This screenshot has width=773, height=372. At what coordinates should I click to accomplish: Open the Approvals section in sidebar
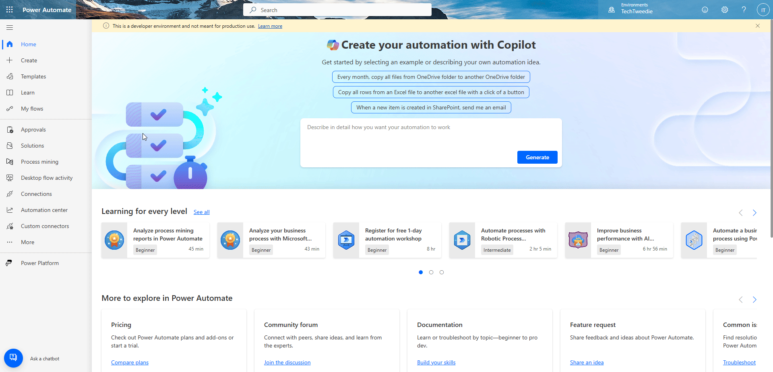tap(33, 129)
